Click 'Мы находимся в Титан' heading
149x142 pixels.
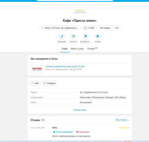(44, 59)
